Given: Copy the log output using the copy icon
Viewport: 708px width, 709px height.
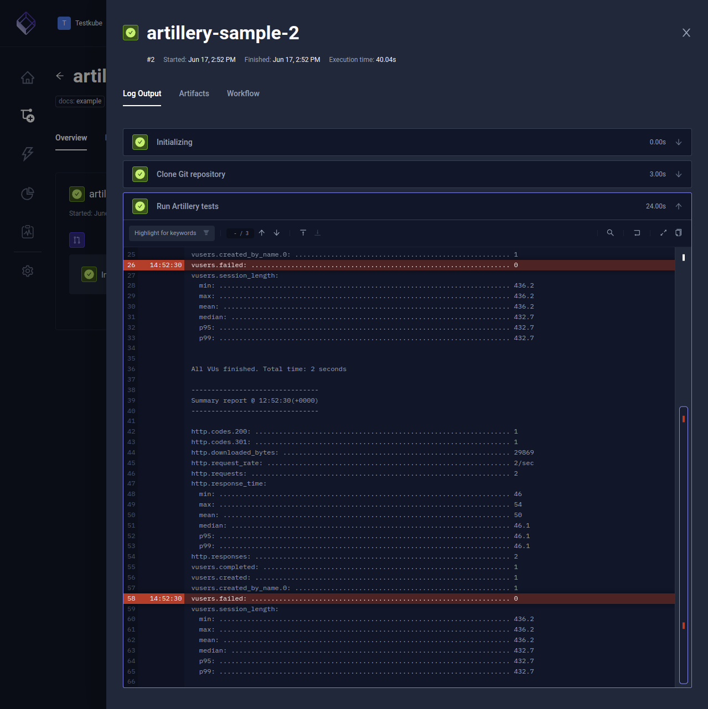Looking at the screenshot, I should tap(679, 233).
